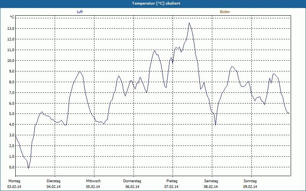306x191 pixels.
Task: Click the date 06.02.14
Action: click(x=132, y=187)
